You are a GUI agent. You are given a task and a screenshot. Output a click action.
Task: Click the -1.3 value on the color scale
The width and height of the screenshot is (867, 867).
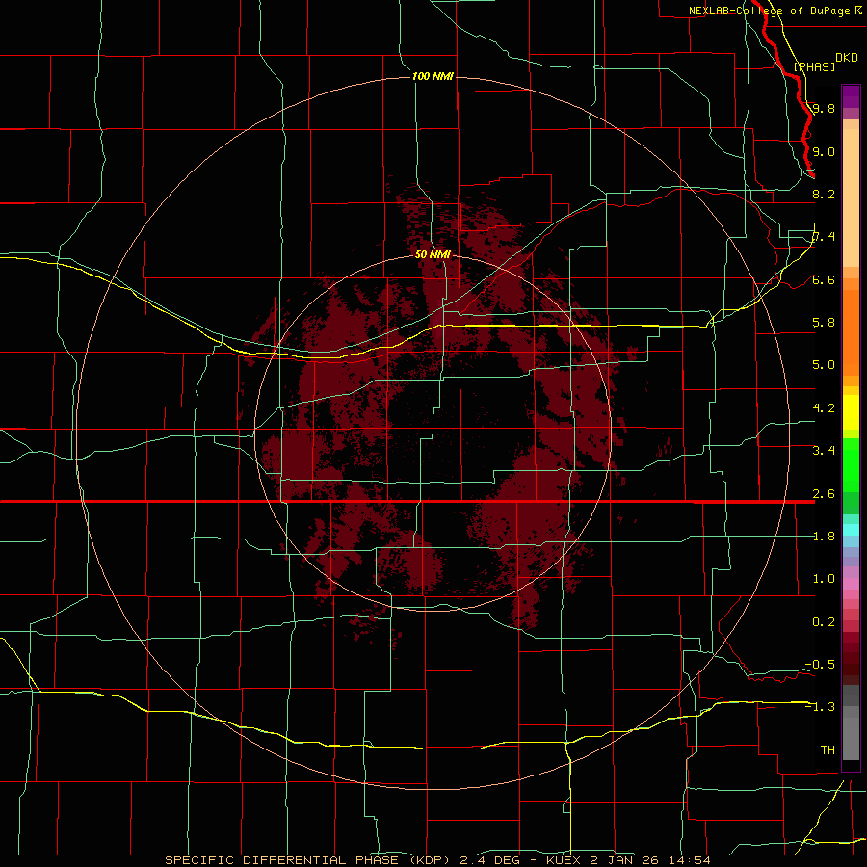[820, 707]
